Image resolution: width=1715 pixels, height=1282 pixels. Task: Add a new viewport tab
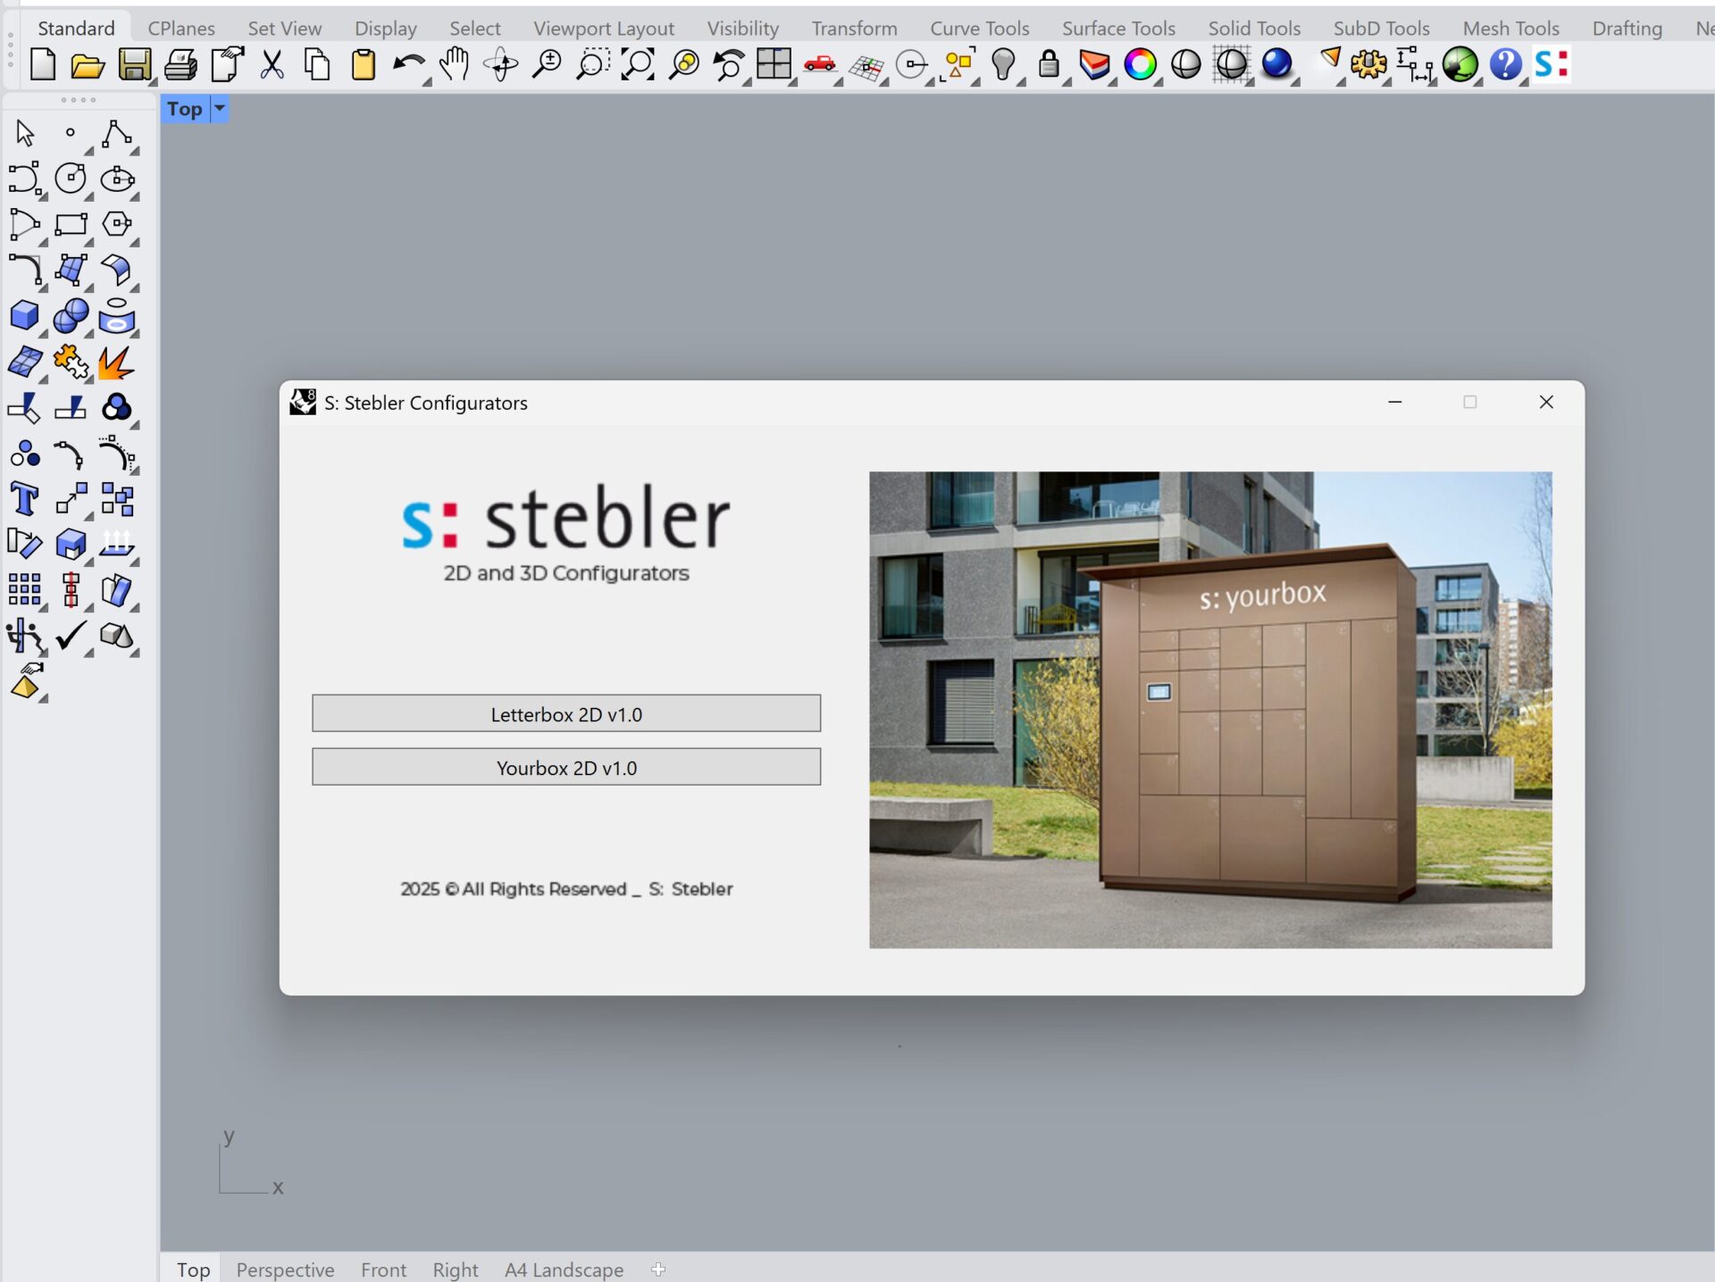point(658,1269)
